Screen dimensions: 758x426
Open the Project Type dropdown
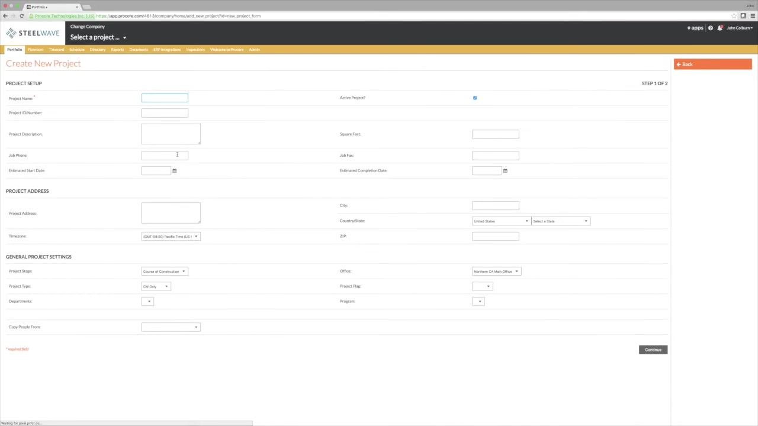156,286
